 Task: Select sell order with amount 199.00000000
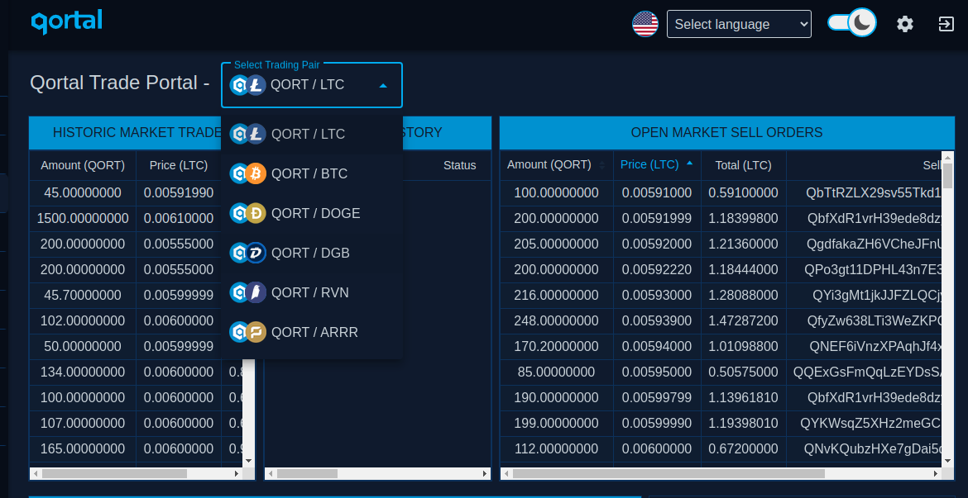721,424
